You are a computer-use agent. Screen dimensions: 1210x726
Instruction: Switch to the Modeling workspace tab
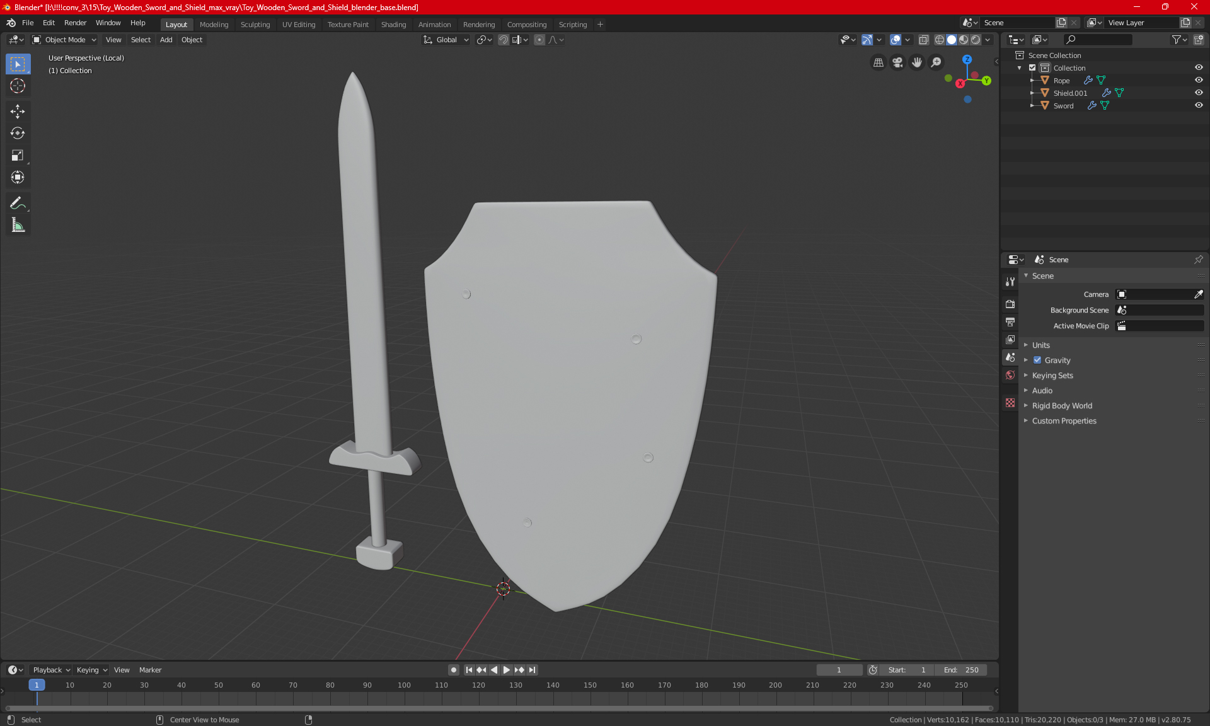coord(214,25)
